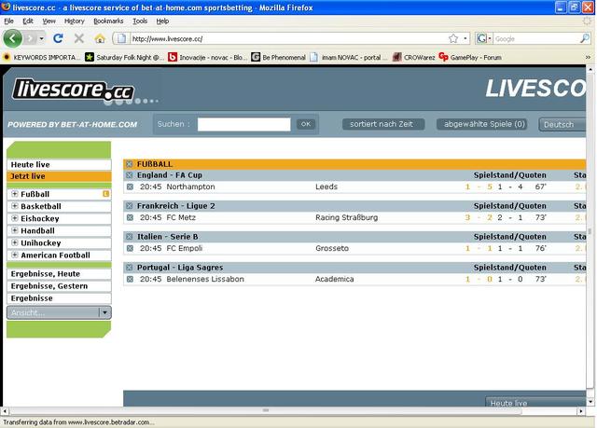Viewport: 597px width, 428px height.
Task: Expand the Unihockey sidebar item
Action: 15,242
